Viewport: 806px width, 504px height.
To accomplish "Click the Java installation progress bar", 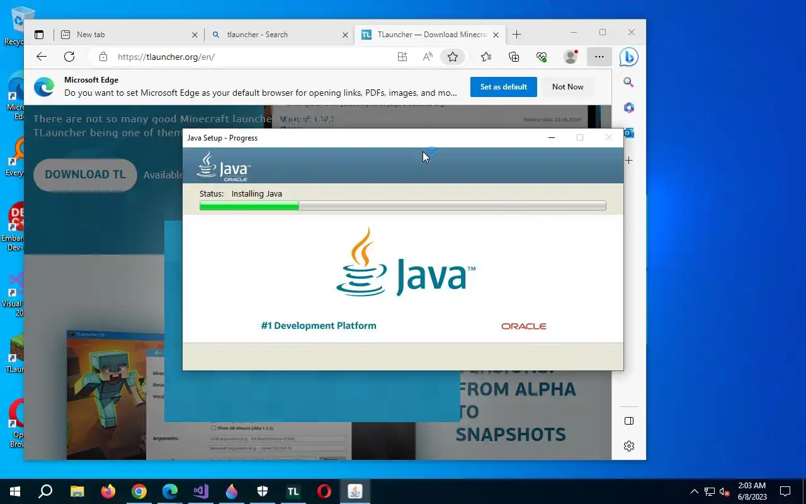I will pos(403,205).
